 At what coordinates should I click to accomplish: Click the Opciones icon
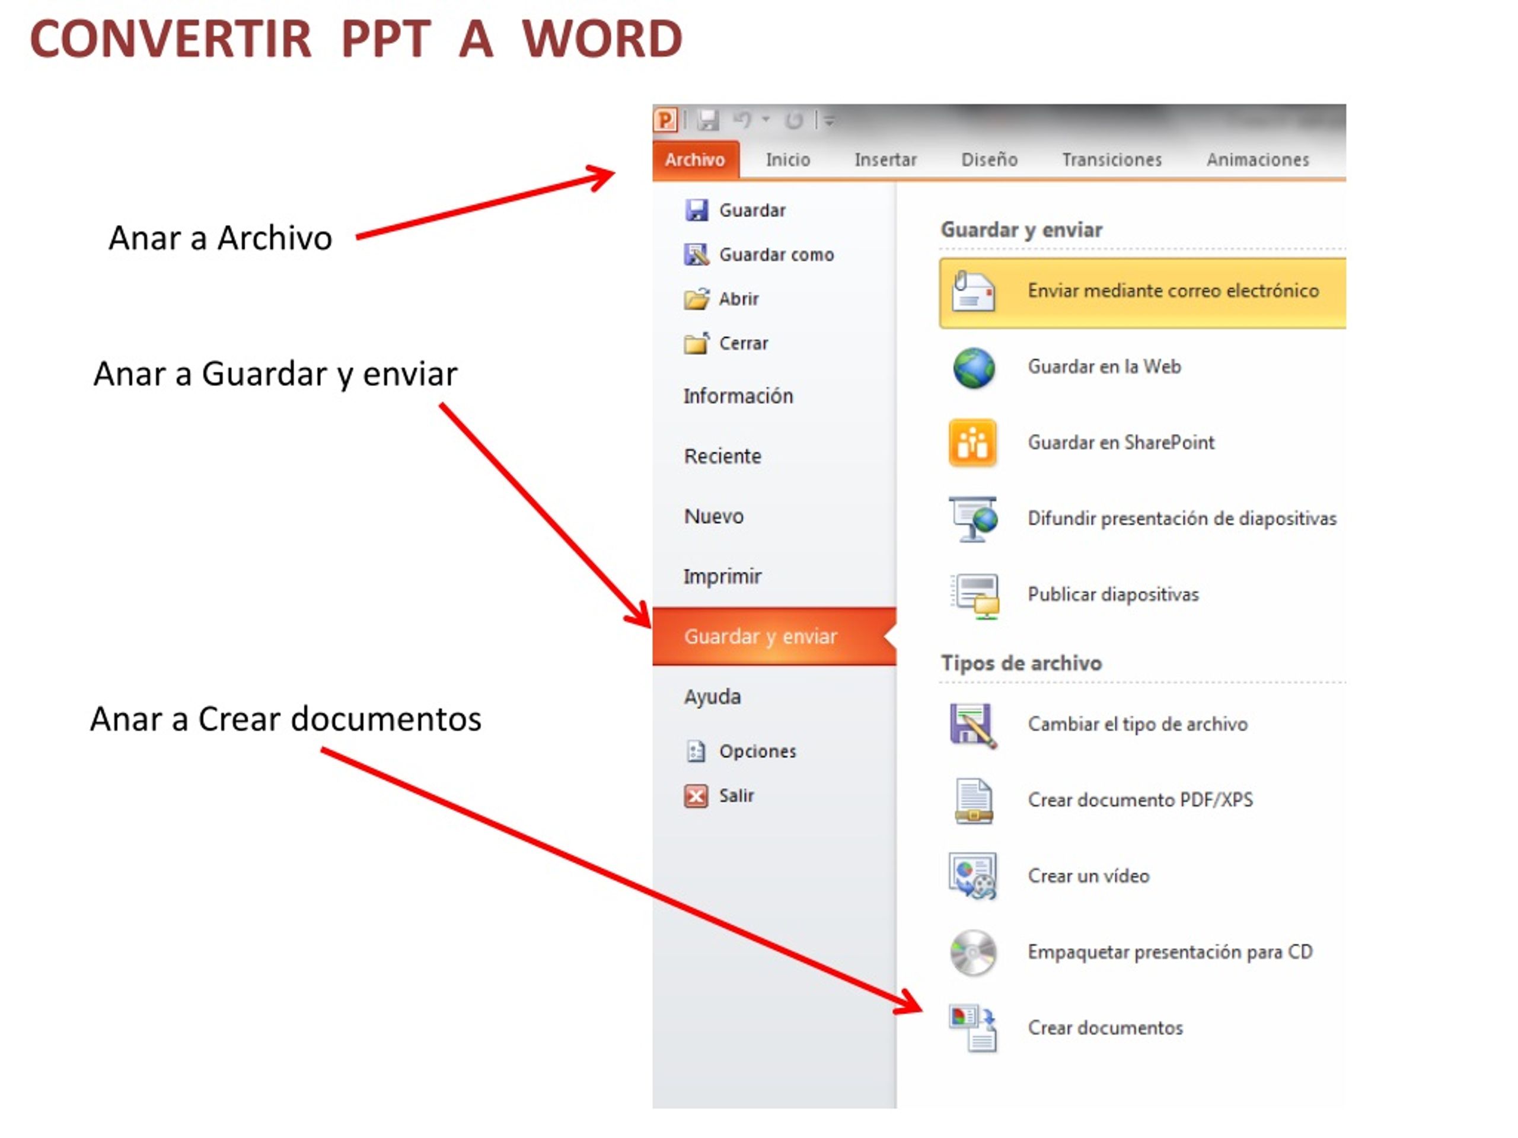696,752
